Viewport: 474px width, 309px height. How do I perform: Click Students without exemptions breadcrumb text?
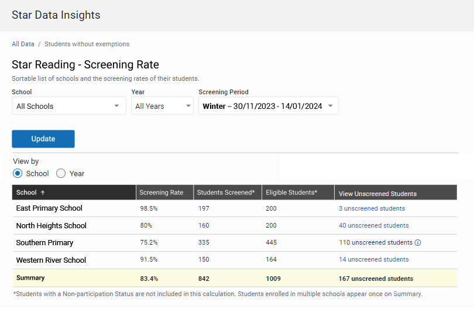[87, 44]
